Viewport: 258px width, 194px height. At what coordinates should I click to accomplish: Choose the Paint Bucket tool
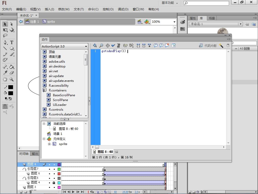[x=12, y=67]
